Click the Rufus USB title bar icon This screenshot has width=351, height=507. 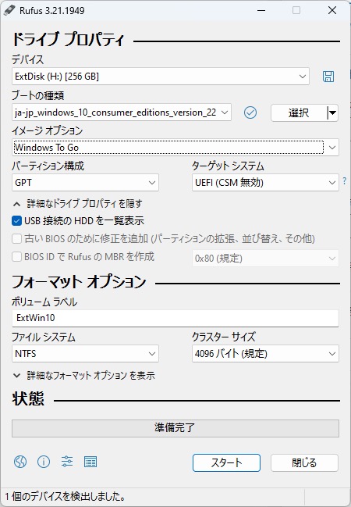click(9, 10)
